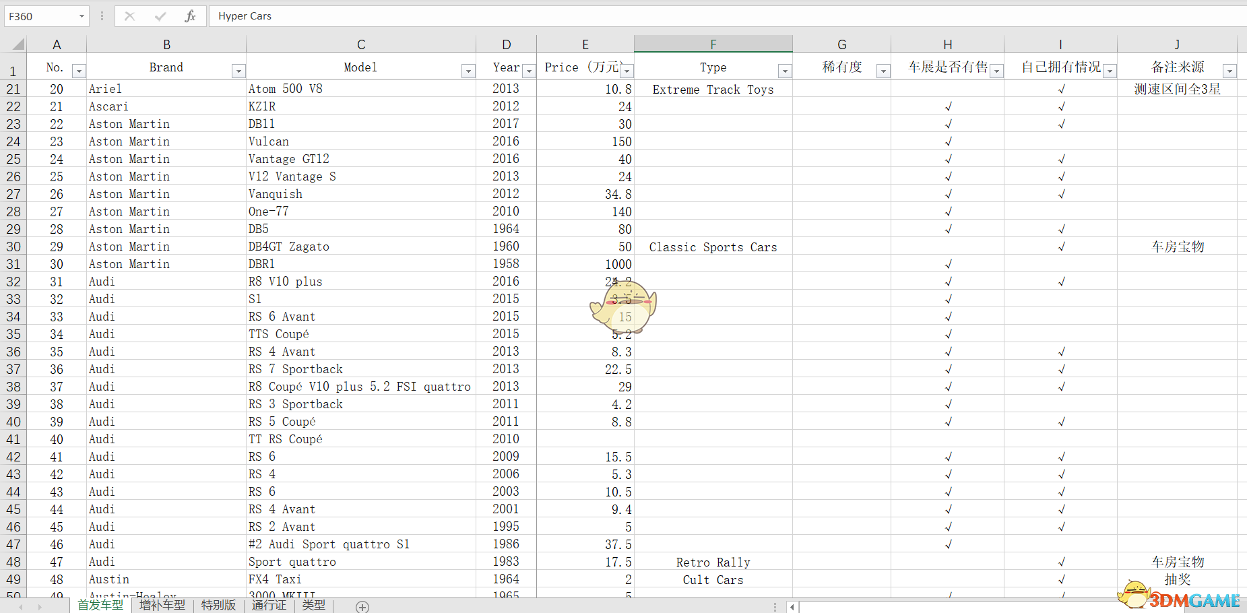Open the Model column filter dropdown
The image size is (1247, 613).
pyautogui.click(x=468, y=71)
